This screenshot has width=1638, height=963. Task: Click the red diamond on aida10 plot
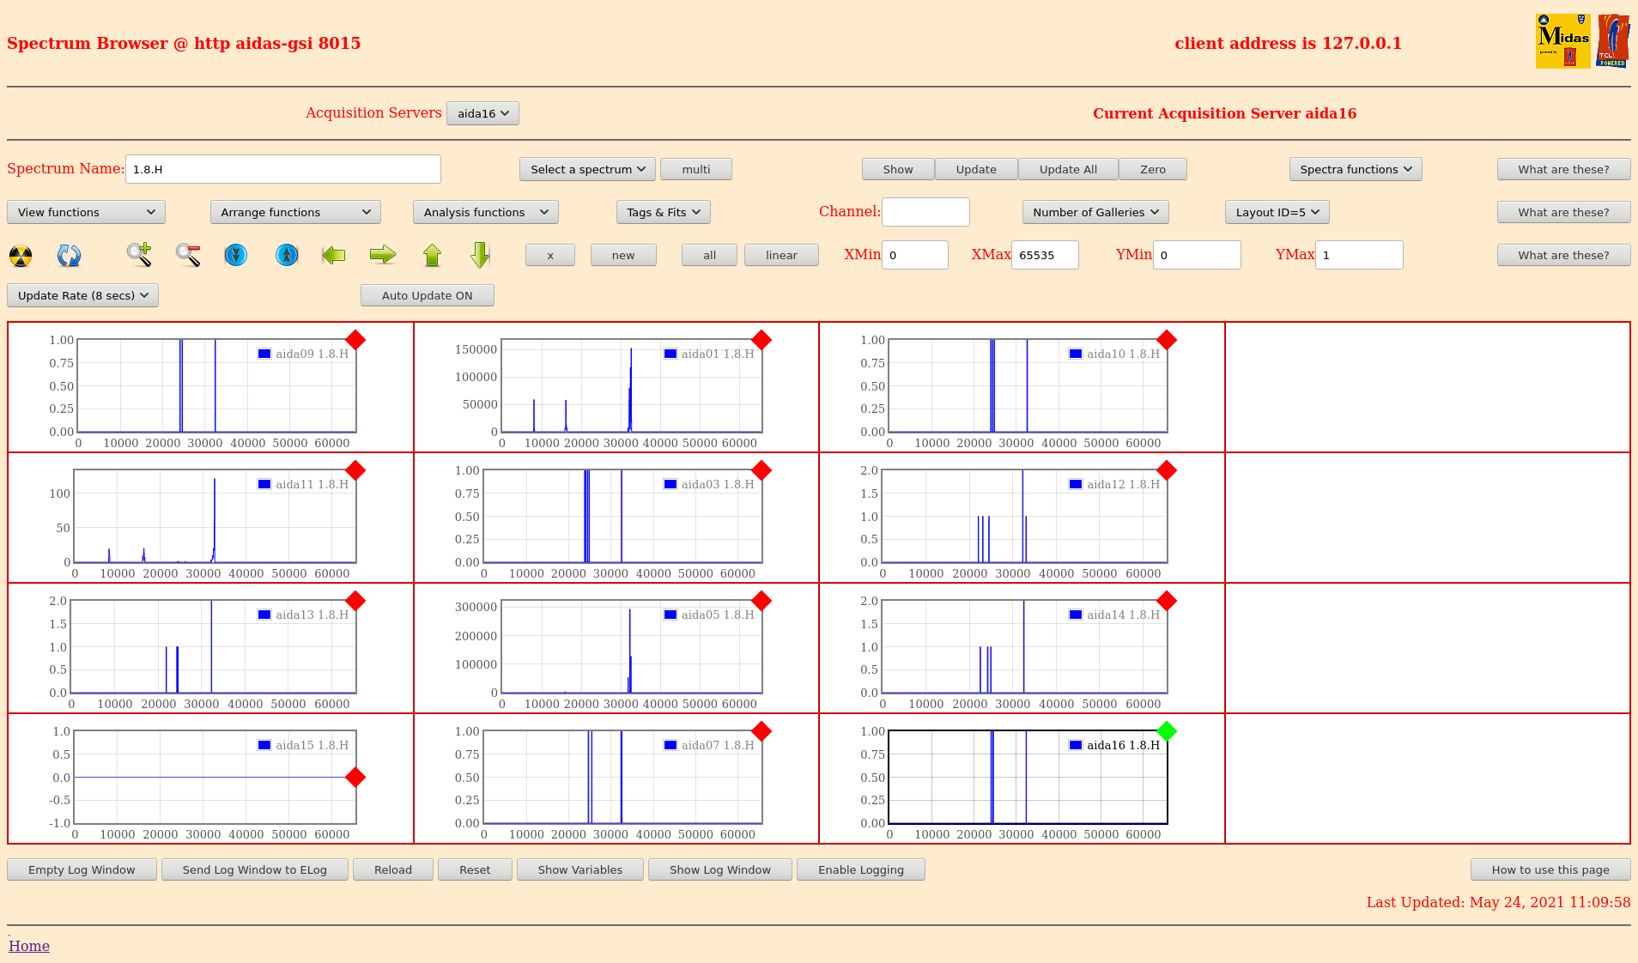click(1167, 340)
